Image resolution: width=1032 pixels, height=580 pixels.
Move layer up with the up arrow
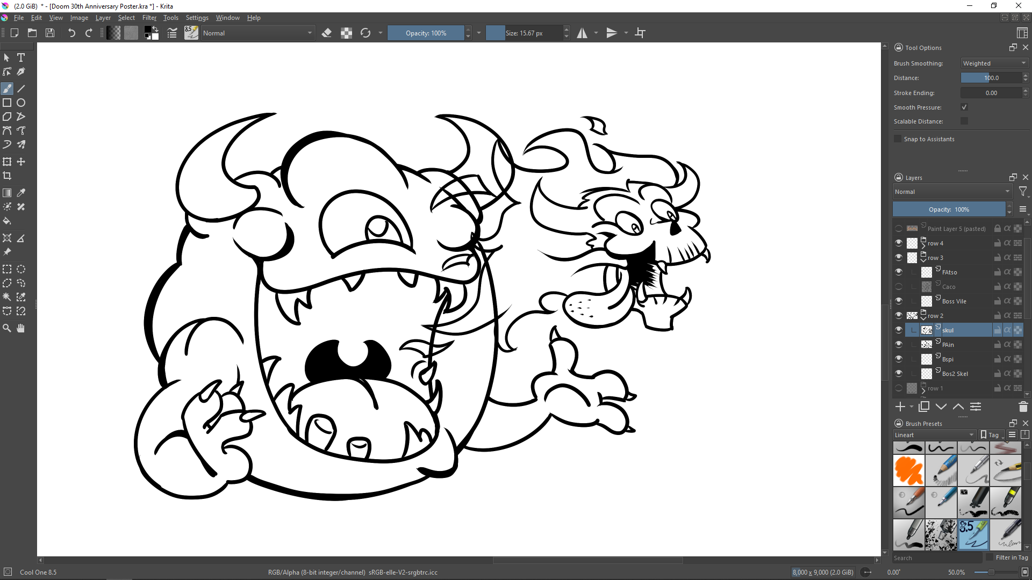[958, 407]
